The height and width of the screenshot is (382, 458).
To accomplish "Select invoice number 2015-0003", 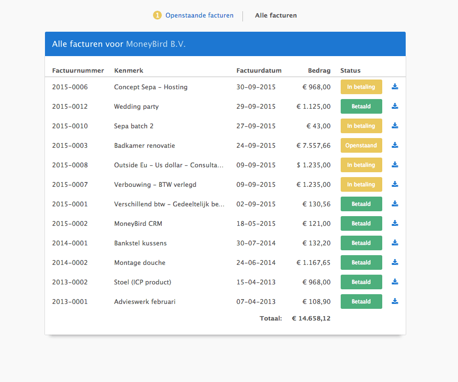I will click(x=70, y=145).
